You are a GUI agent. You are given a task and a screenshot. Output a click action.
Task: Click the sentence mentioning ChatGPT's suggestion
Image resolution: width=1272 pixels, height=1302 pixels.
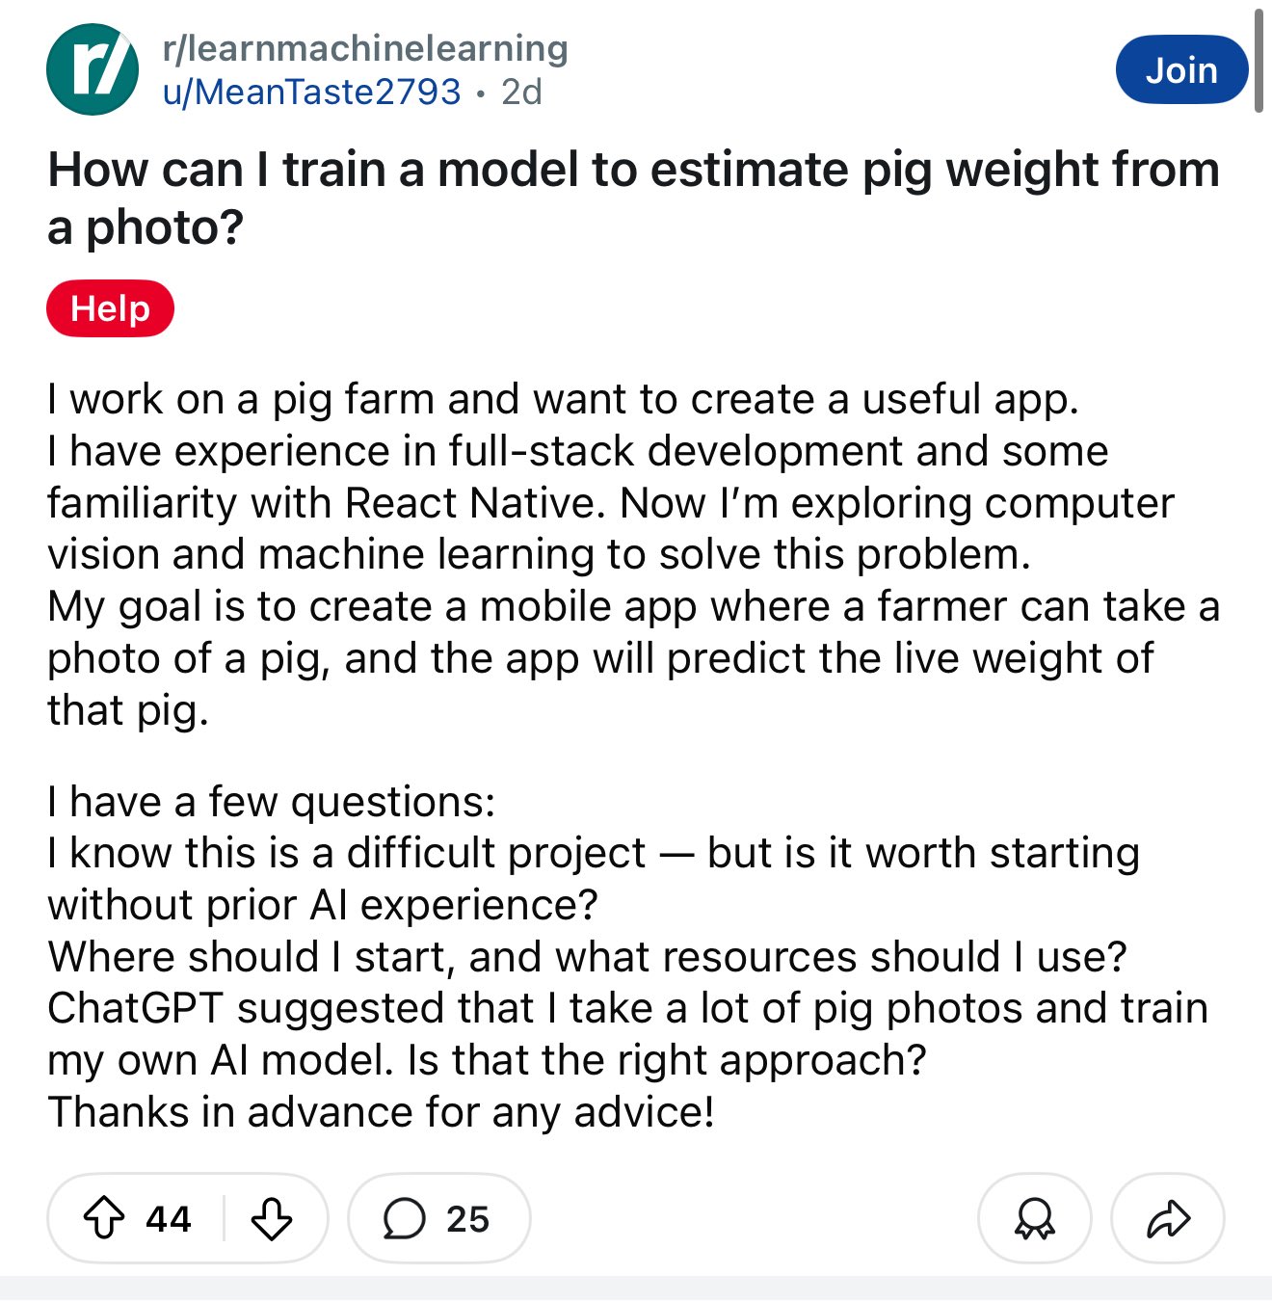click(x=626, y=1009)
